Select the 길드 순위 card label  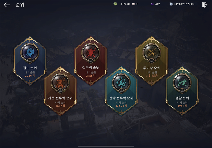coord(30,68)
